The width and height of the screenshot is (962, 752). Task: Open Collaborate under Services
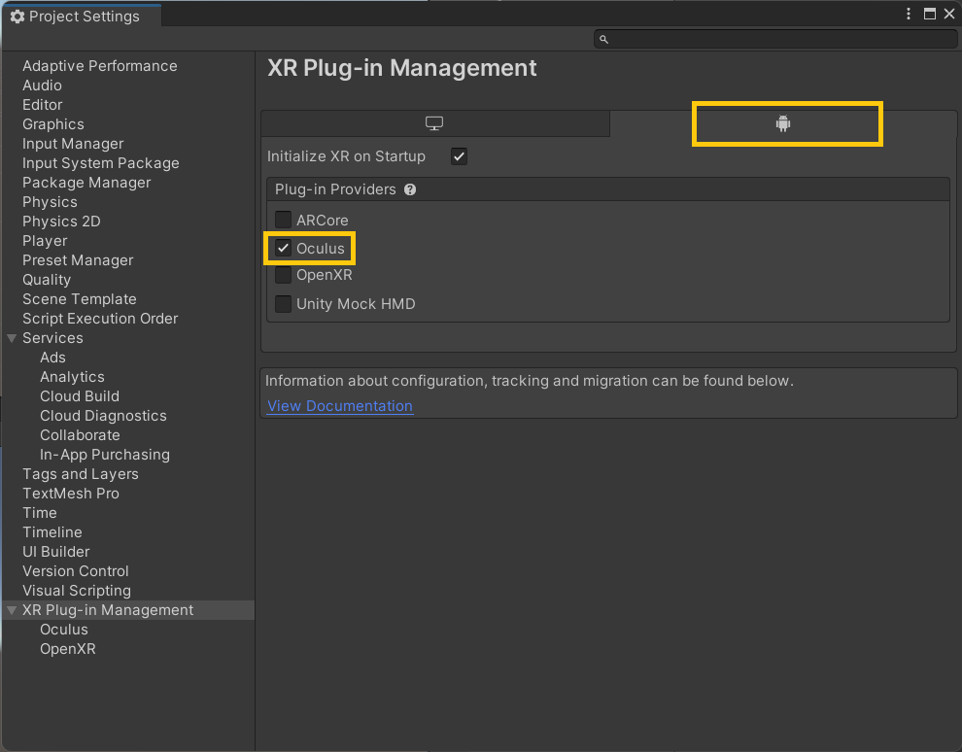pyautogui.click(x=80, y=435)
